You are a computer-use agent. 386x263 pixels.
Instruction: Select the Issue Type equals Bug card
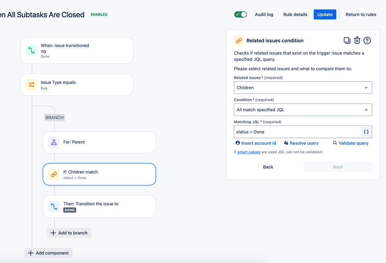point(77,85)
